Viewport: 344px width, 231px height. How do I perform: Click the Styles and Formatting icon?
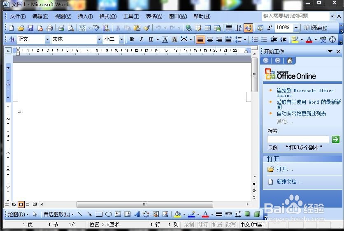pyautogui.click(x=12, y=39)
